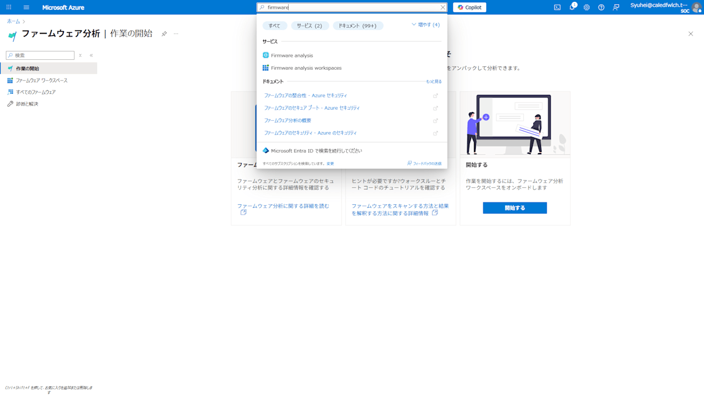Click the sidebar 検索 input field
The image size is (704, 396).
point(40,55)
